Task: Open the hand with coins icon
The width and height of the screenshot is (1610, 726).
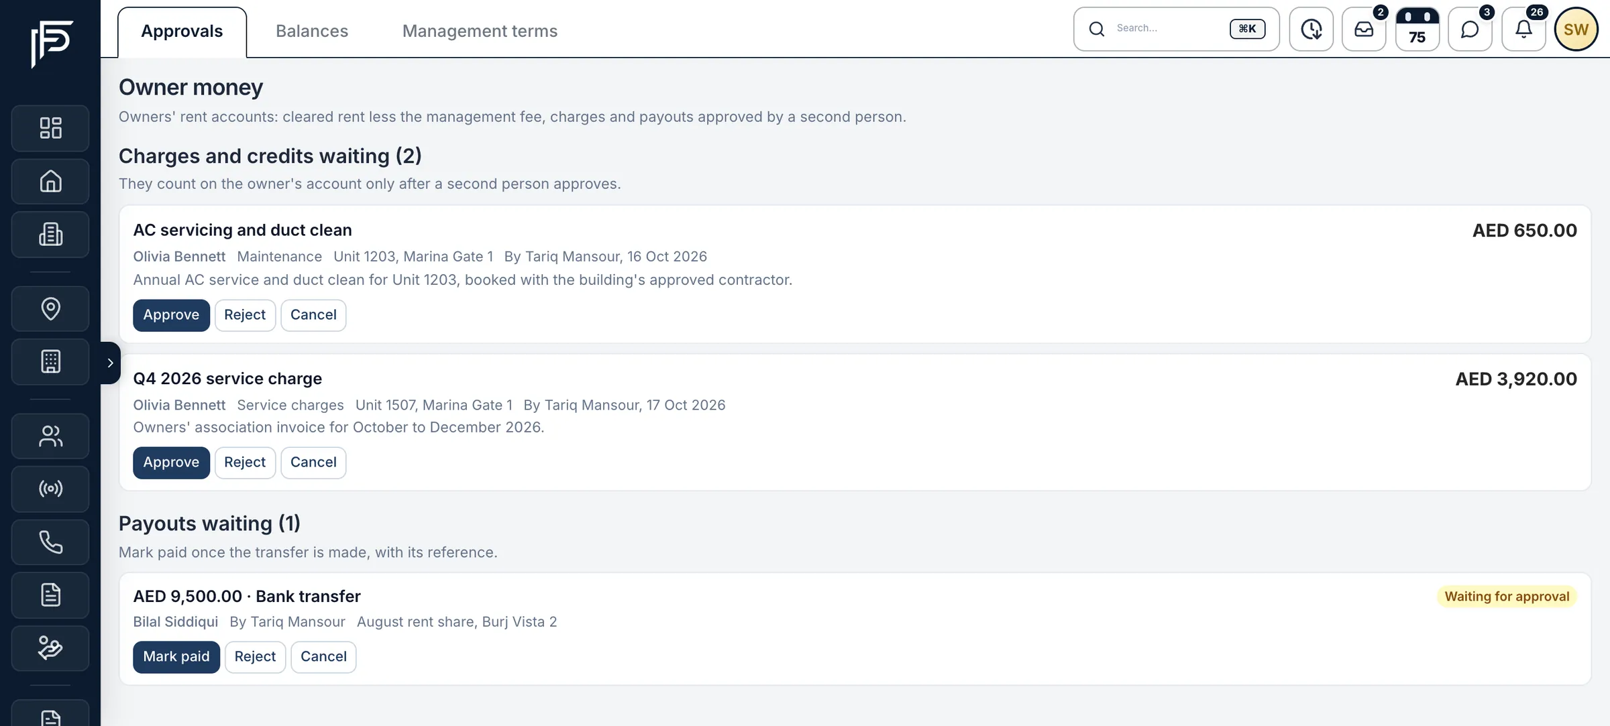Action: [50, 648]
